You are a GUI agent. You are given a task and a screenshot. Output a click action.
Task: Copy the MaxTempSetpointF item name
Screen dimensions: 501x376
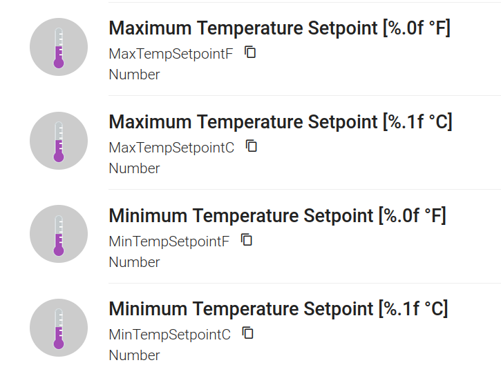point(251,52)
